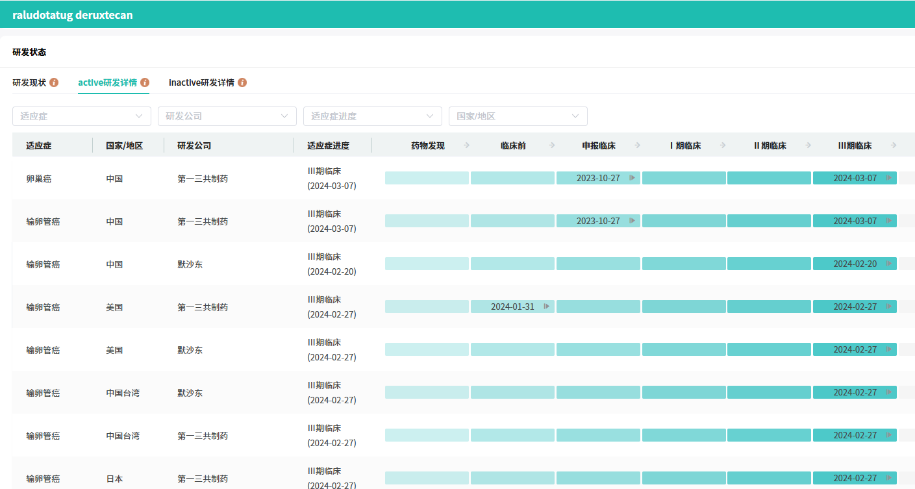The image size is (915, 489).
Task: Click arrow icon after 临床前 header
Action: [552, 145]
